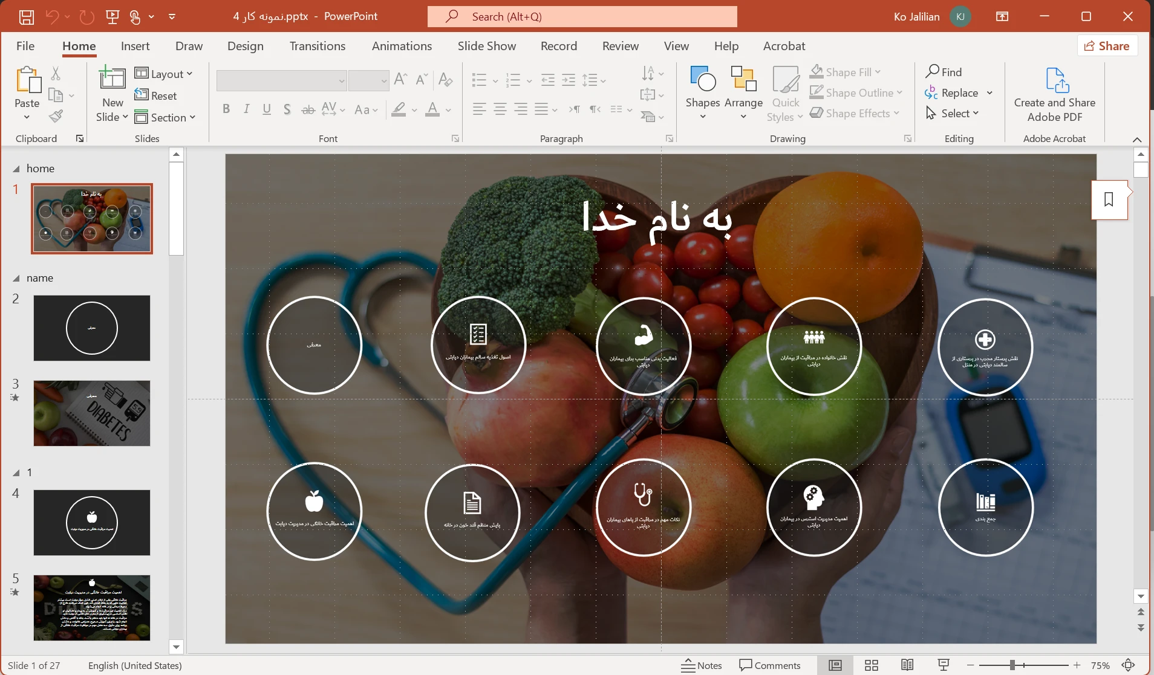Fit slide to current window icon
The image size is (1154, 675).
[x=1129, y=665]
